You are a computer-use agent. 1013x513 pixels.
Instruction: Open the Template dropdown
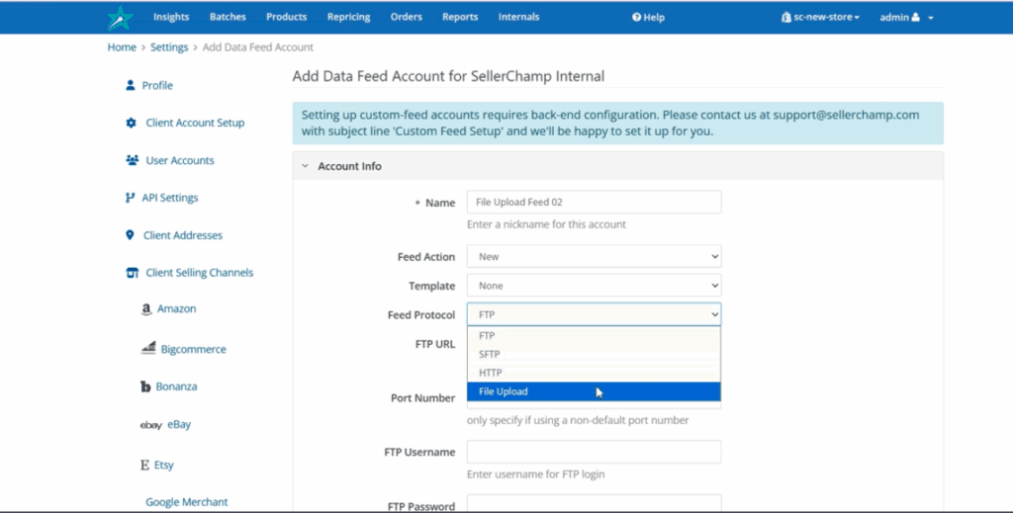point(594,286)
